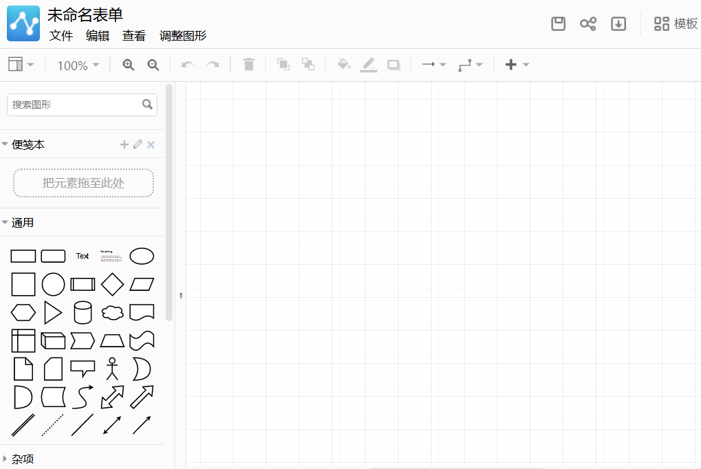Click the search magnifier in shape search
Screen dimensions: 701x469
tap(147, 105)
